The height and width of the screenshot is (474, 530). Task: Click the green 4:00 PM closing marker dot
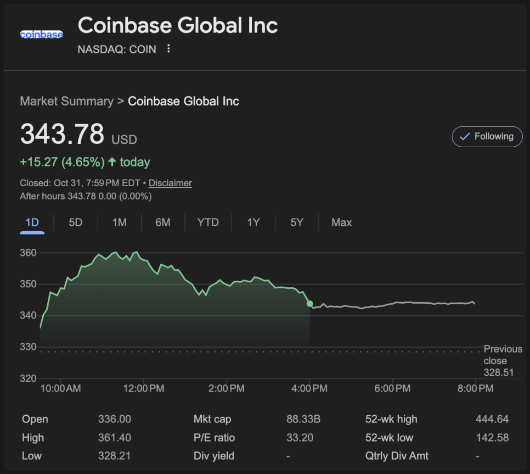pos(310,304)
